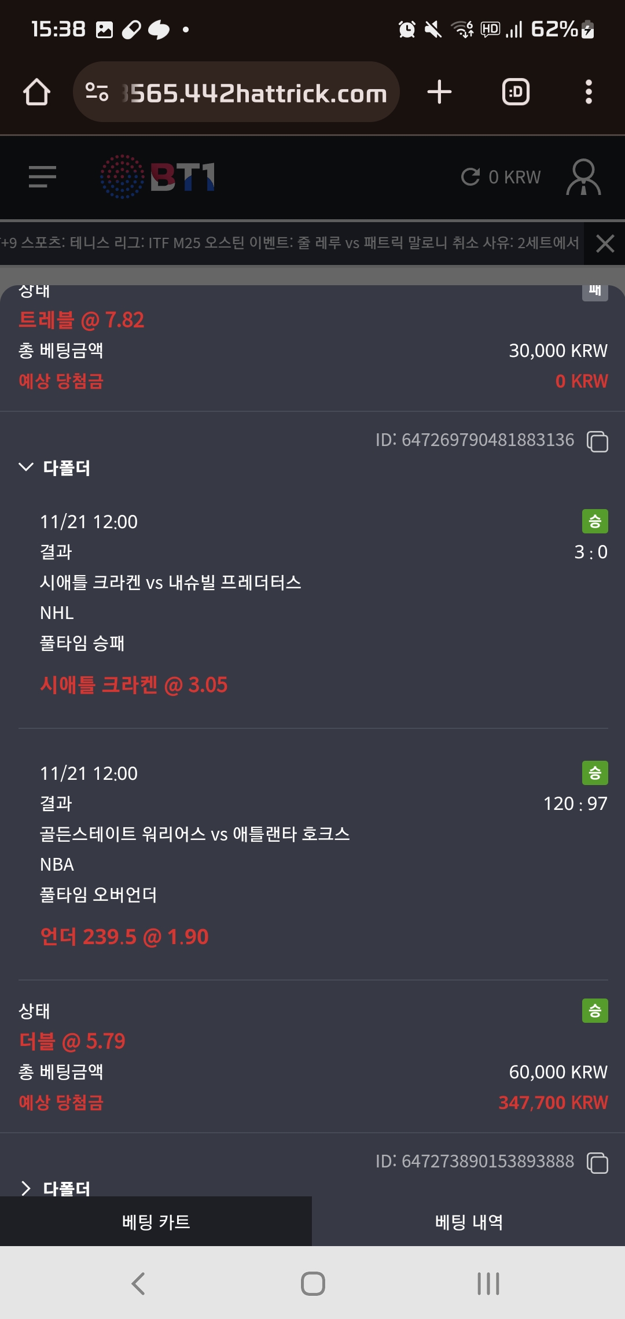Viewport: 625px width, 1319px height.
Task: Open the user account profile icon
Action: tap(583, 177)
